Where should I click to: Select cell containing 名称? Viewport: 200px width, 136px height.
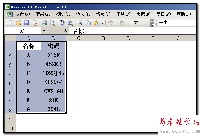coord(28,46)
